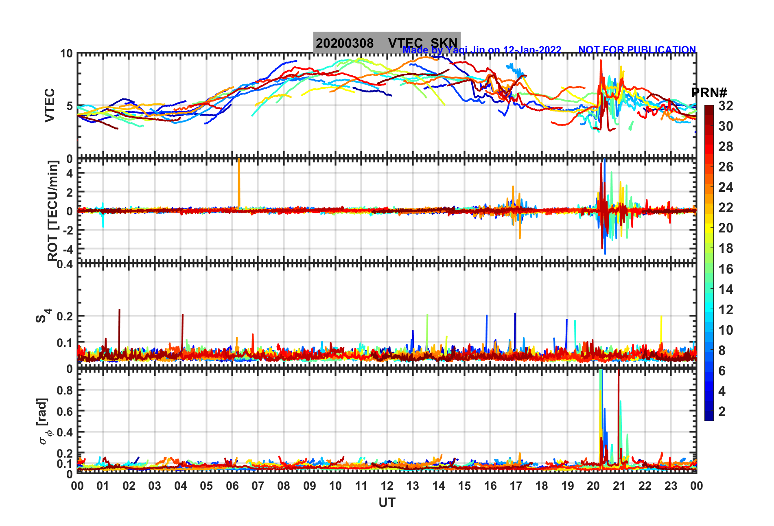Click the x-axis tick label '17'
Viewport: 774px width, 526px height.
tap(516, 486)
